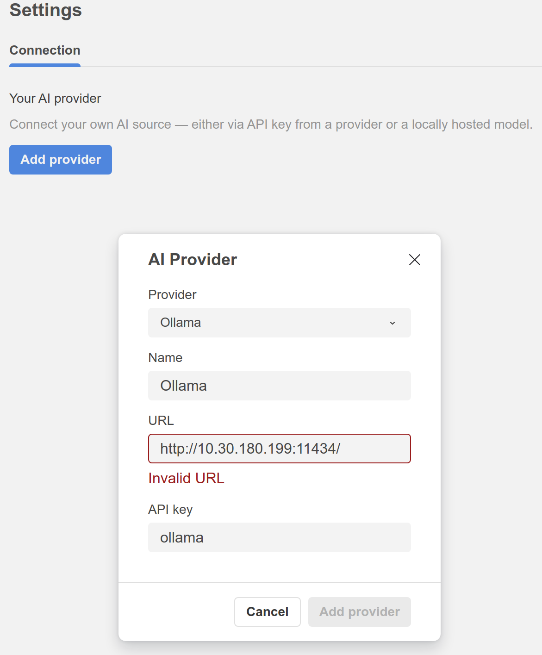Click into the URL input field
The width and height of the screenshot is (542, 655).
[x=279, y=449]
